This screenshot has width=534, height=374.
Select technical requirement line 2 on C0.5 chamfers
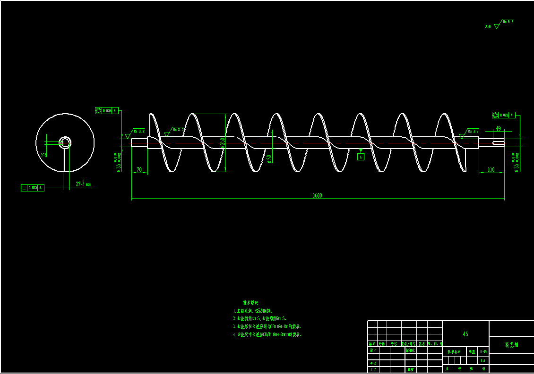(259, 318)
